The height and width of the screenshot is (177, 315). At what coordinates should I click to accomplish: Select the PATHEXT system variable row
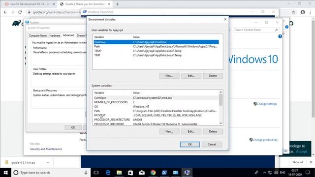click(157, 116)
